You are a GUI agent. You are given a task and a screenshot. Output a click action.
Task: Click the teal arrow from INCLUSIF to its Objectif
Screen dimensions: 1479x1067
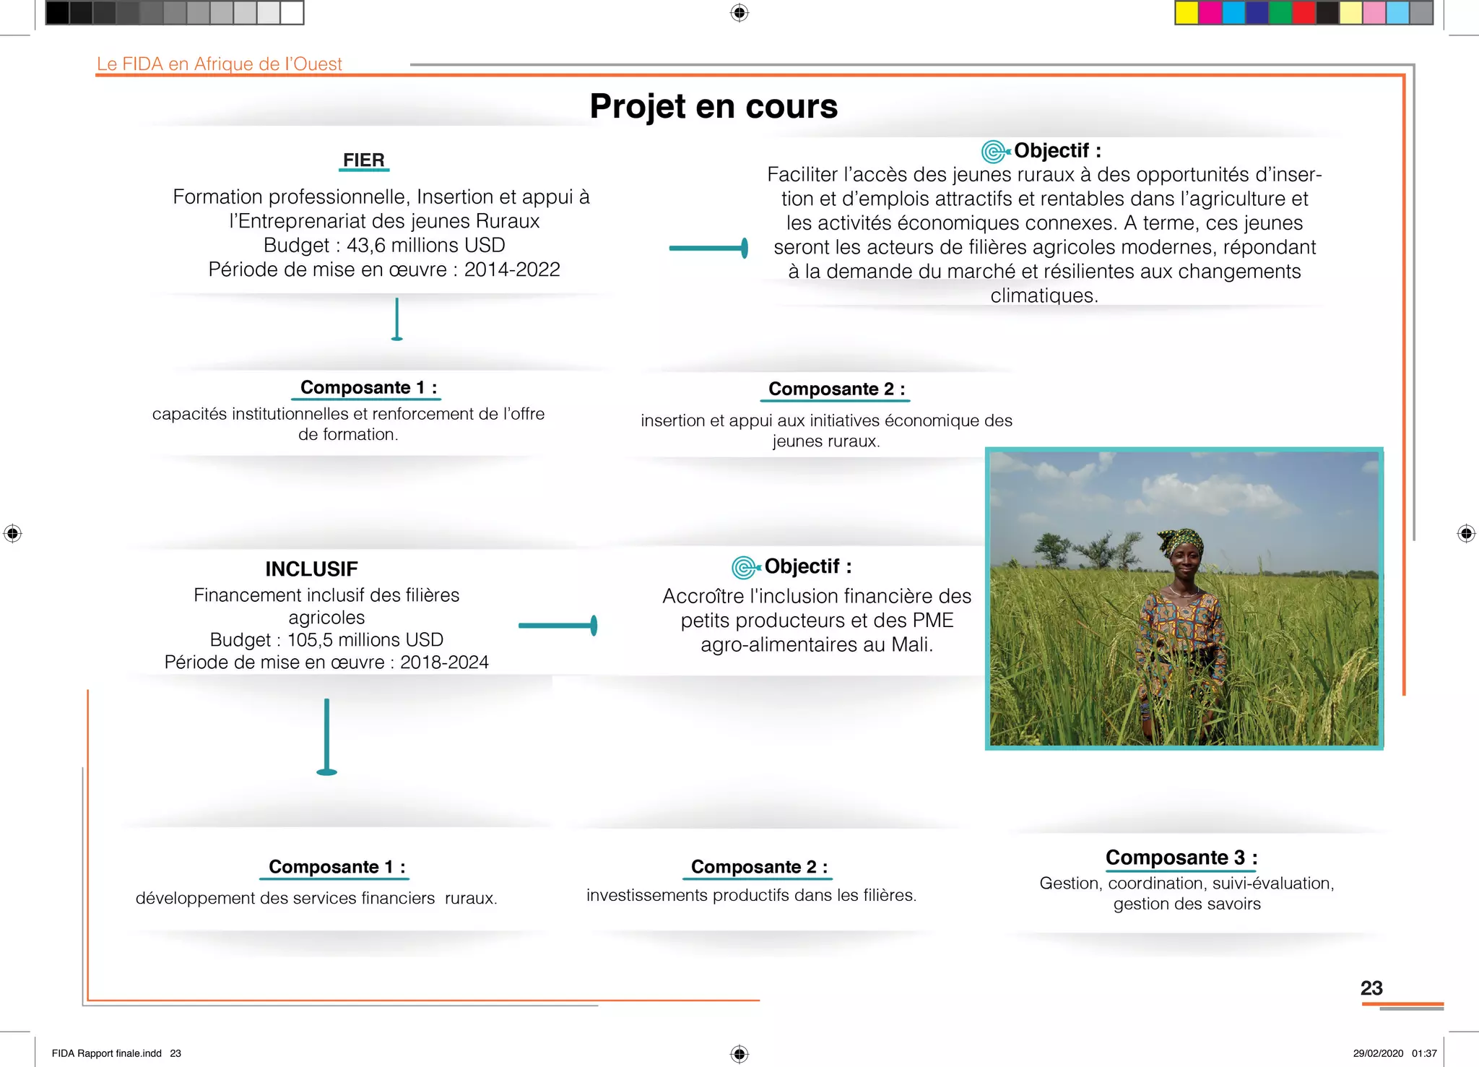(558, 626)
